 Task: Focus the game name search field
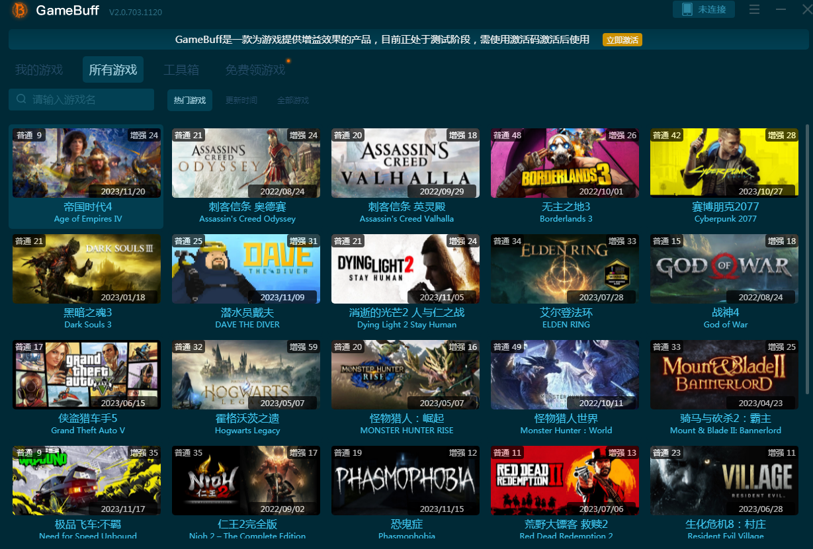click(x=81, y=99)
